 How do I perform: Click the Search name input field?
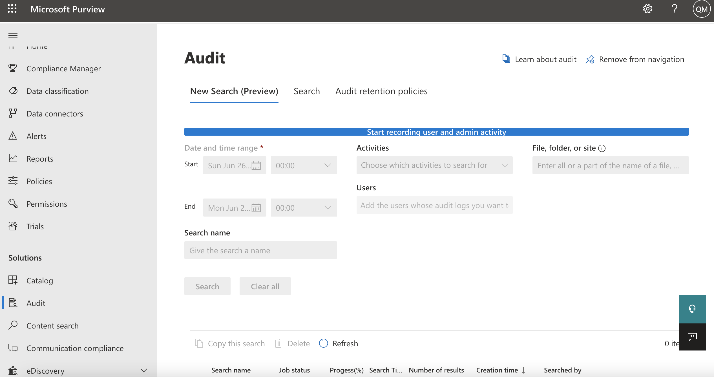coord(260,250)
